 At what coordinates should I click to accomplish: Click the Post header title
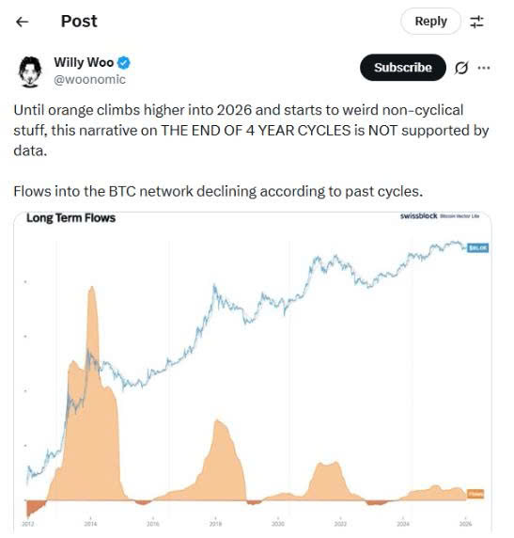coord(79,22)
